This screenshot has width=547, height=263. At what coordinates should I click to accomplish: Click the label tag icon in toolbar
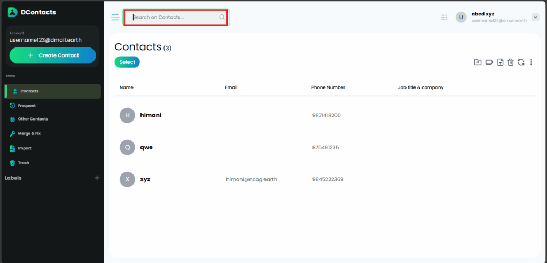tap(489, 62)
